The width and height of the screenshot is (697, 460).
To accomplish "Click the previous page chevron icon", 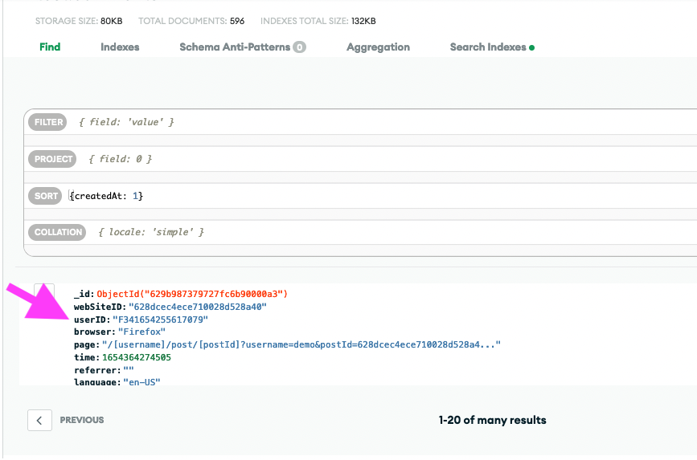I will [39, 420].
